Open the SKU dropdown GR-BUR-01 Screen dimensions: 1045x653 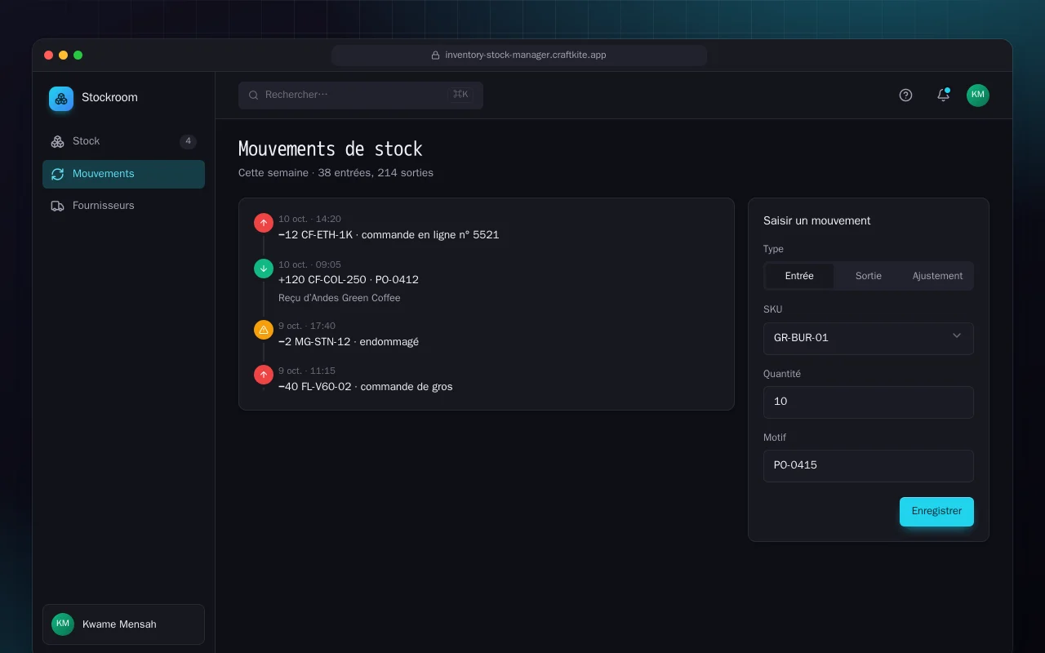[869, 338]
